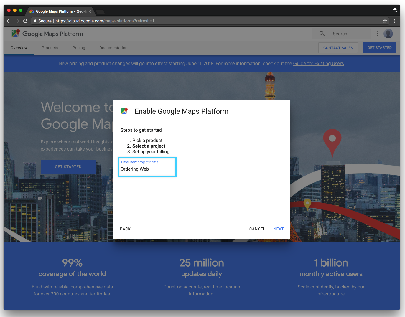Open the user account avatar
405x317 pixels.
click(x=388, y=34)
